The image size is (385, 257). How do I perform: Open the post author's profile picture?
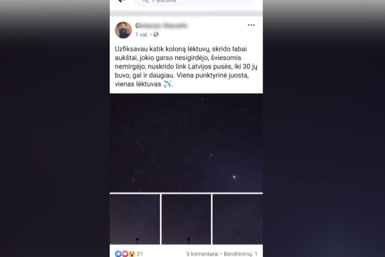[x=123, y=30]
